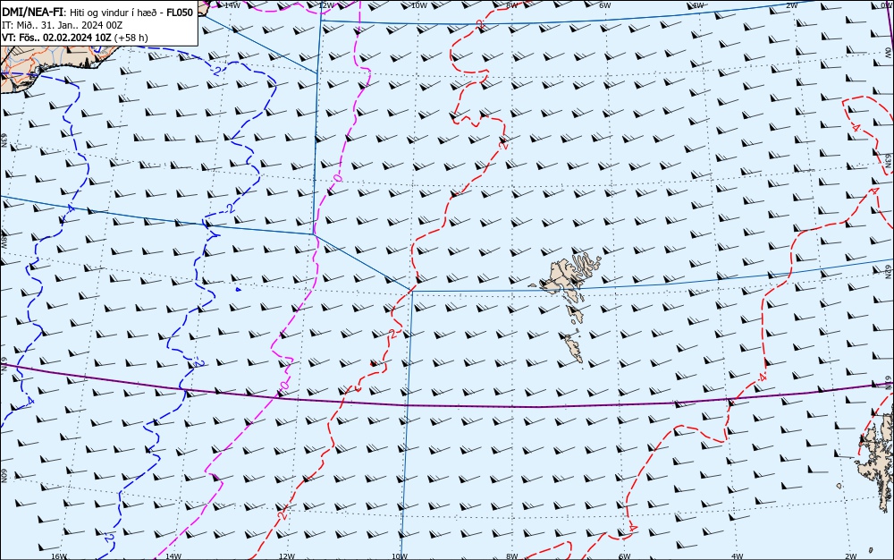Click the "12W" longitude label on bottom edge
Viewport: 894px width, 560px height.
click(x=287, y=556)
